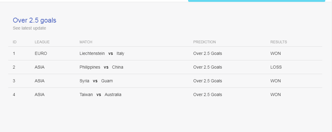332x132 pixels.
Task: Click the prediction cell for Syria row
Action: (x=208, y=81)
